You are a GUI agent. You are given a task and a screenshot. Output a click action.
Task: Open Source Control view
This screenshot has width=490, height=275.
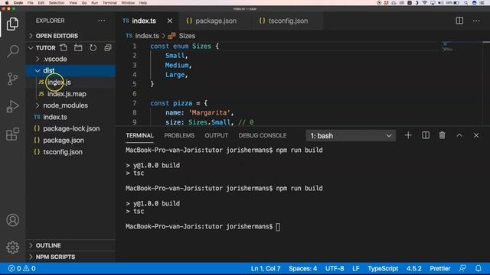[x=12, y=79]
